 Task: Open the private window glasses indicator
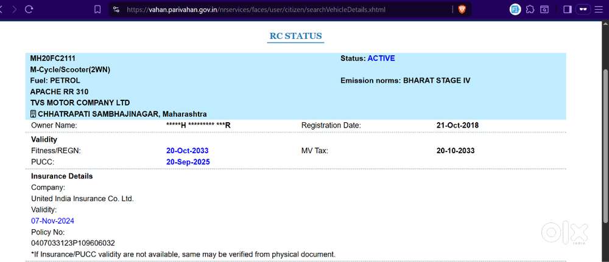(584, 9)
